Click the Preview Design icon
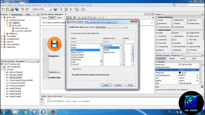 click(x=74, y=18)
